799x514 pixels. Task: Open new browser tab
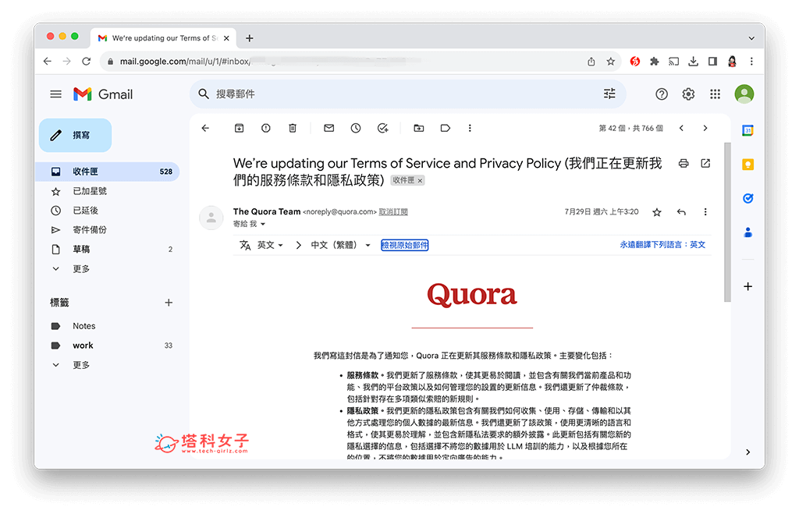[249, 38]
